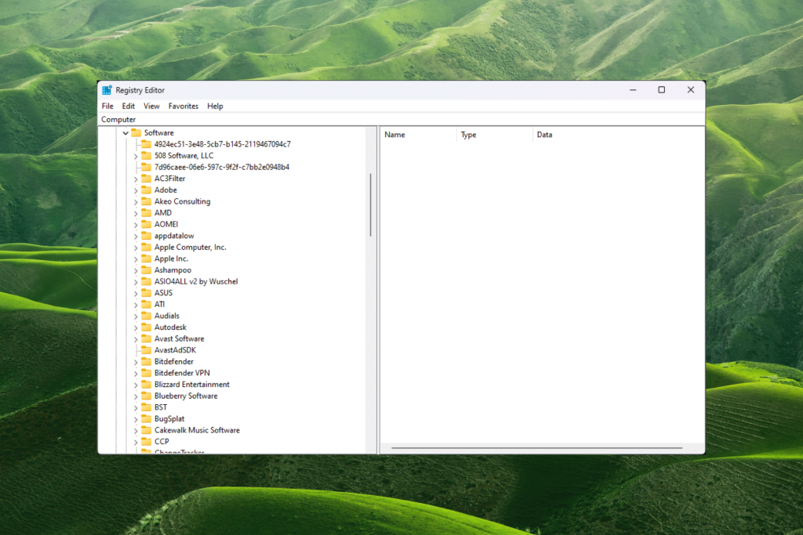This screenshot has width=803, height=535.
Task: Select the Bitdefender VPN key label
Action: [x=182, y=373]
